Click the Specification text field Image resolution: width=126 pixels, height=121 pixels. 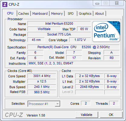[x=73, y=47]
